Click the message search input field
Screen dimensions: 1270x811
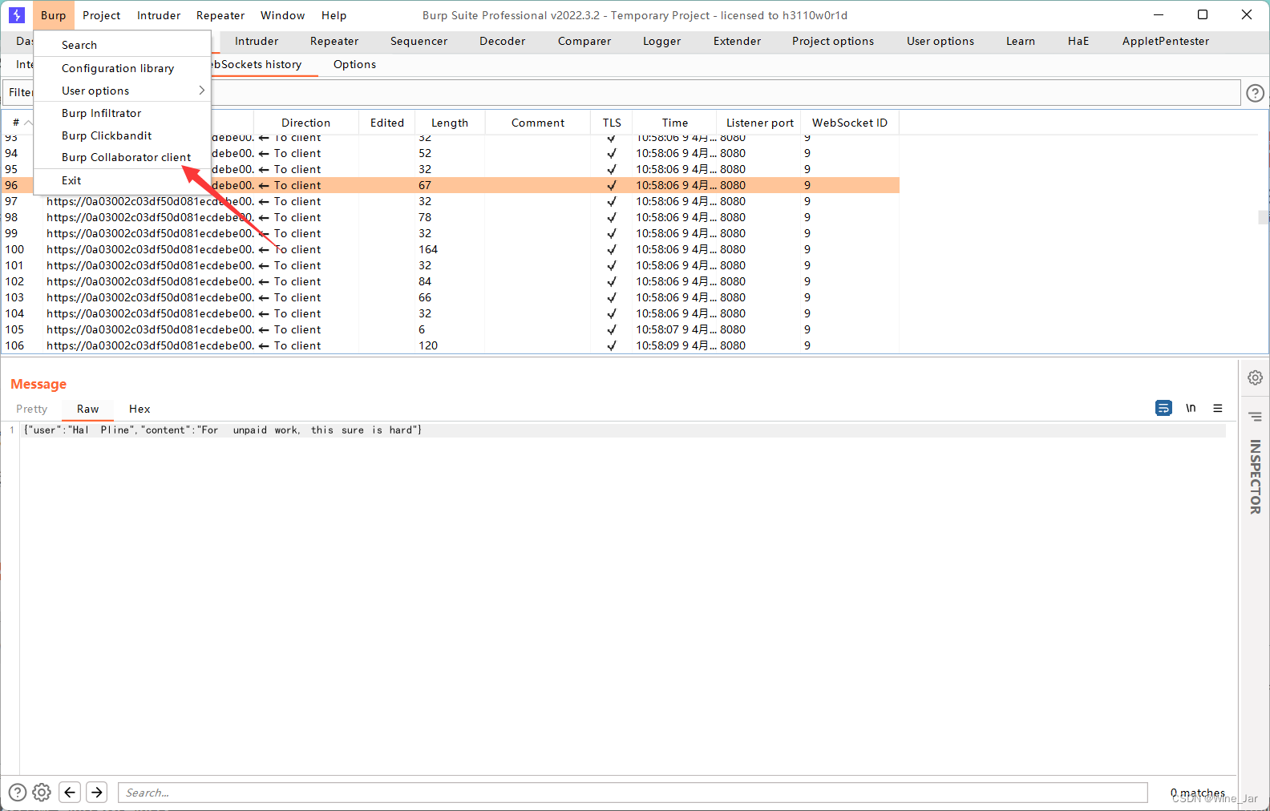click(633, 793)
